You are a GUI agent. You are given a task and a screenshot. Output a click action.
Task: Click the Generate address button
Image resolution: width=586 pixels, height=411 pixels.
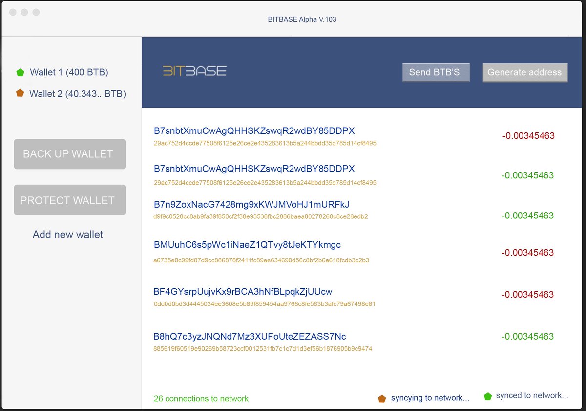coord(525,72)
